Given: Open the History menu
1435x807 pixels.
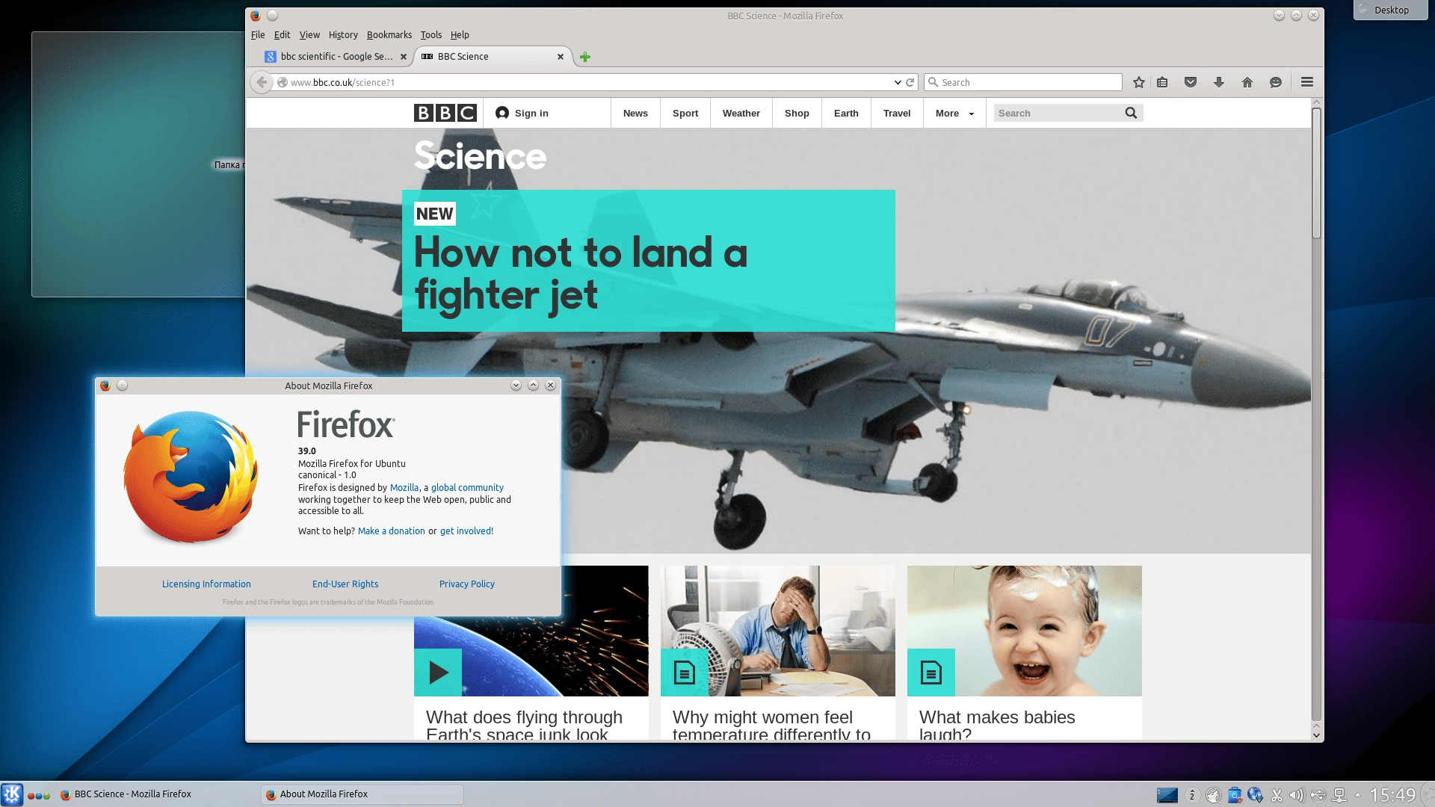Looking at the screenshot, I should pyautogui.click(x=343, y=34).
